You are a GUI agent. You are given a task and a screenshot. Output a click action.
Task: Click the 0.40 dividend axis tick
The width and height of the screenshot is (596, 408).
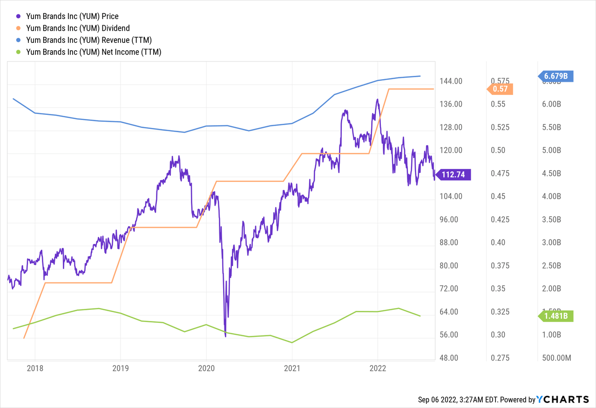[x=498, y=242]
